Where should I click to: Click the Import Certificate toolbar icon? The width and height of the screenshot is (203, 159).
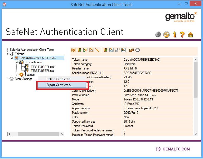click(x=85, y=50)
